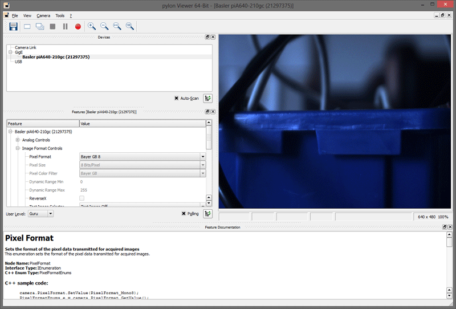The image size is (456, 309).
Task: Open the Tools menu
Action: (x=60, y=15)
